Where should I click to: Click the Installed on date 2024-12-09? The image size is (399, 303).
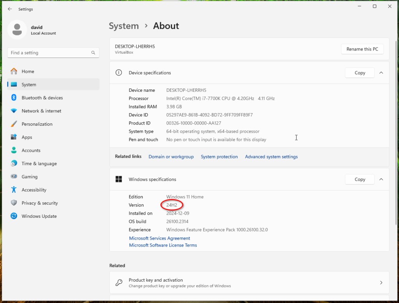pyautogui.click(x=178, y=213)
